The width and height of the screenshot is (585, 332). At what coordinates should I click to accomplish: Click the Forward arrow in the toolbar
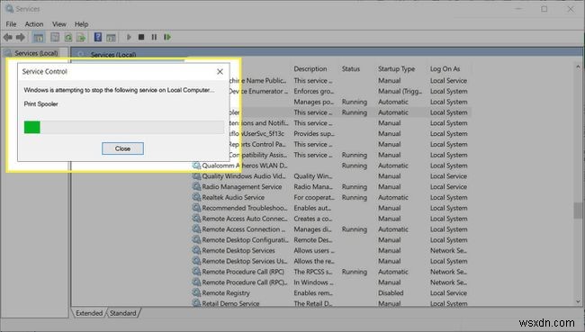coord(21,37)
